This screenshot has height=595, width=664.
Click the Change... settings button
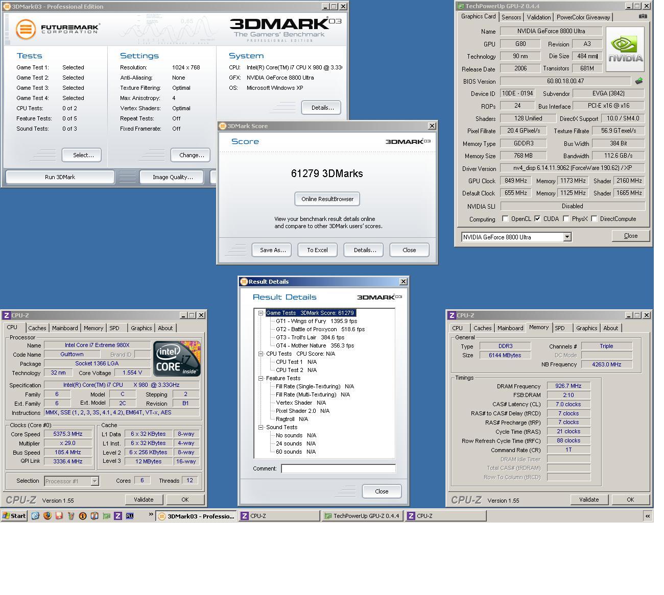click(192, 155)
